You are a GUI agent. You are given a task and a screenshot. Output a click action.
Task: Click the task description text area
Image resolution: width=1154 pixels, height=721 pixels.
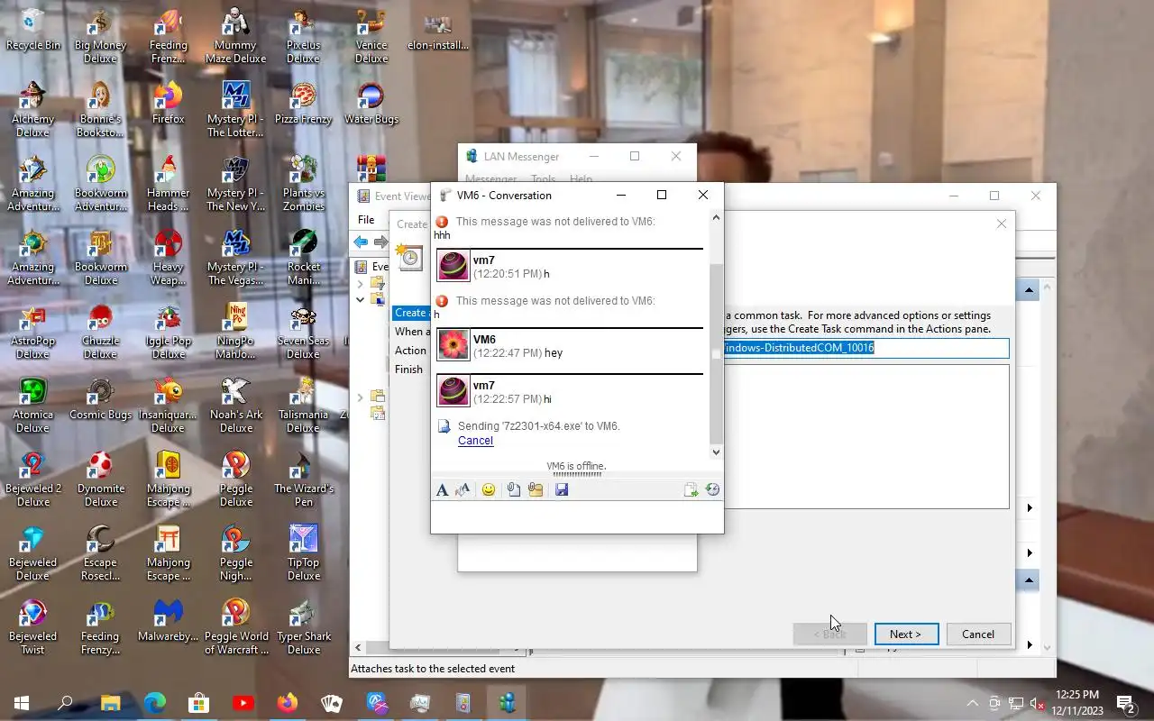865,436
